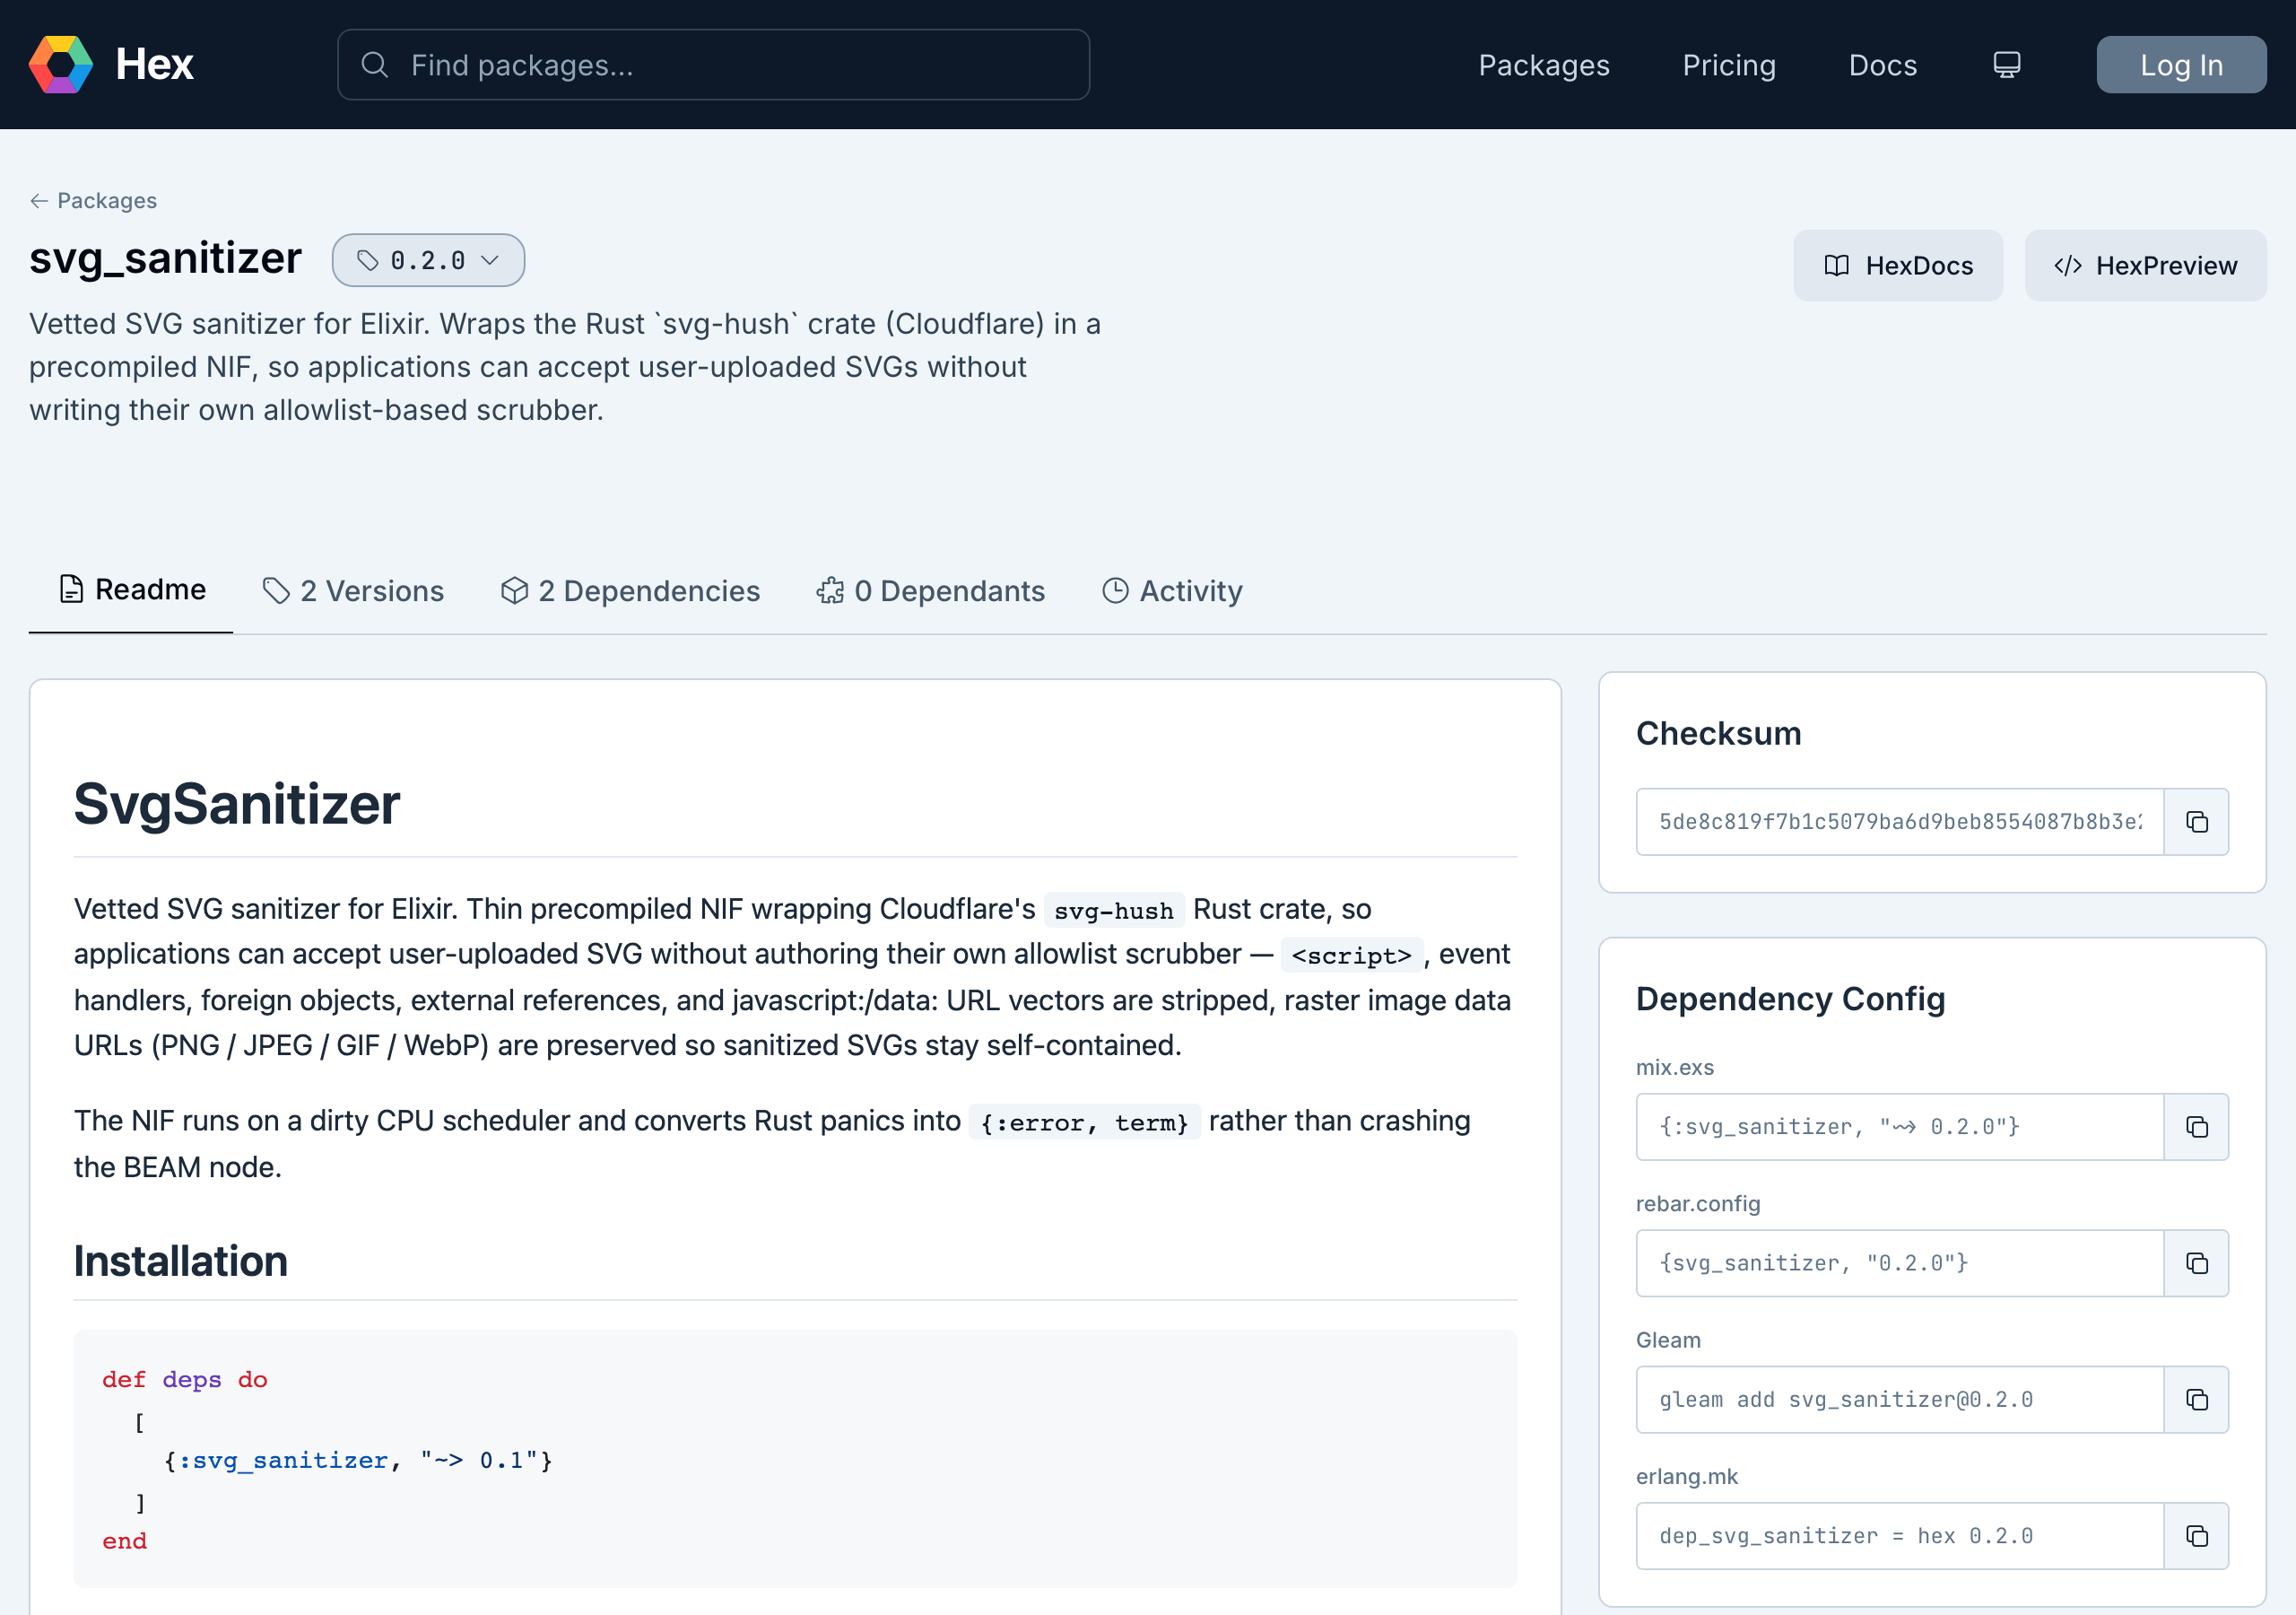Click the {:error, term} inline code

[1084, 1122]
